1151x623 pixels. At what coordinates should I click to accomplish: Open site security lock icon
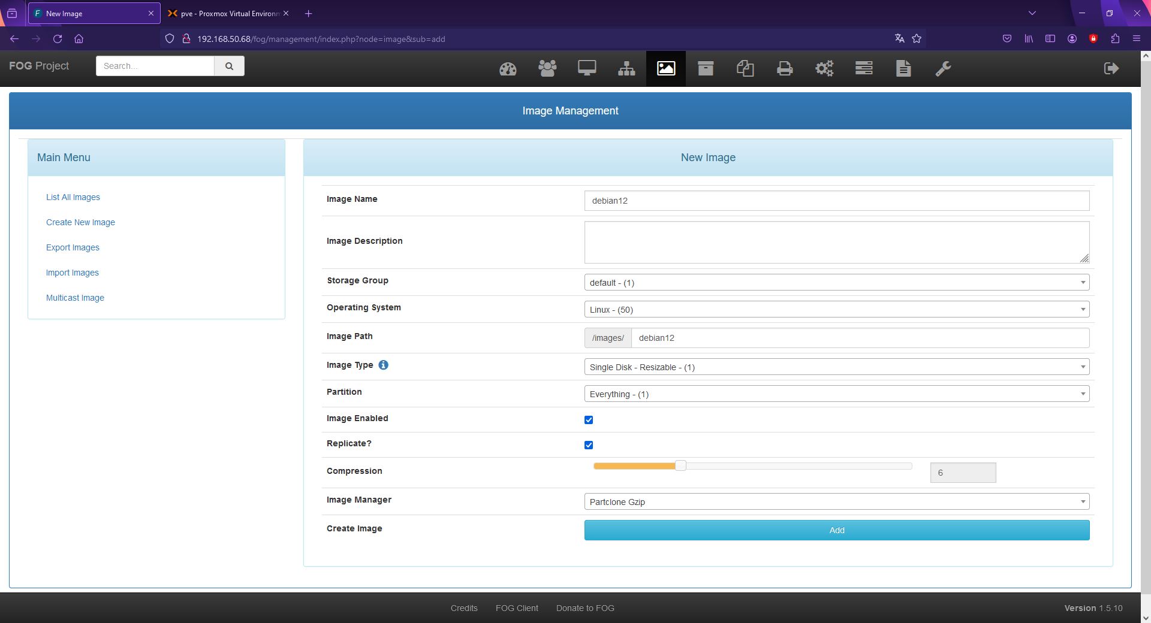186,39
